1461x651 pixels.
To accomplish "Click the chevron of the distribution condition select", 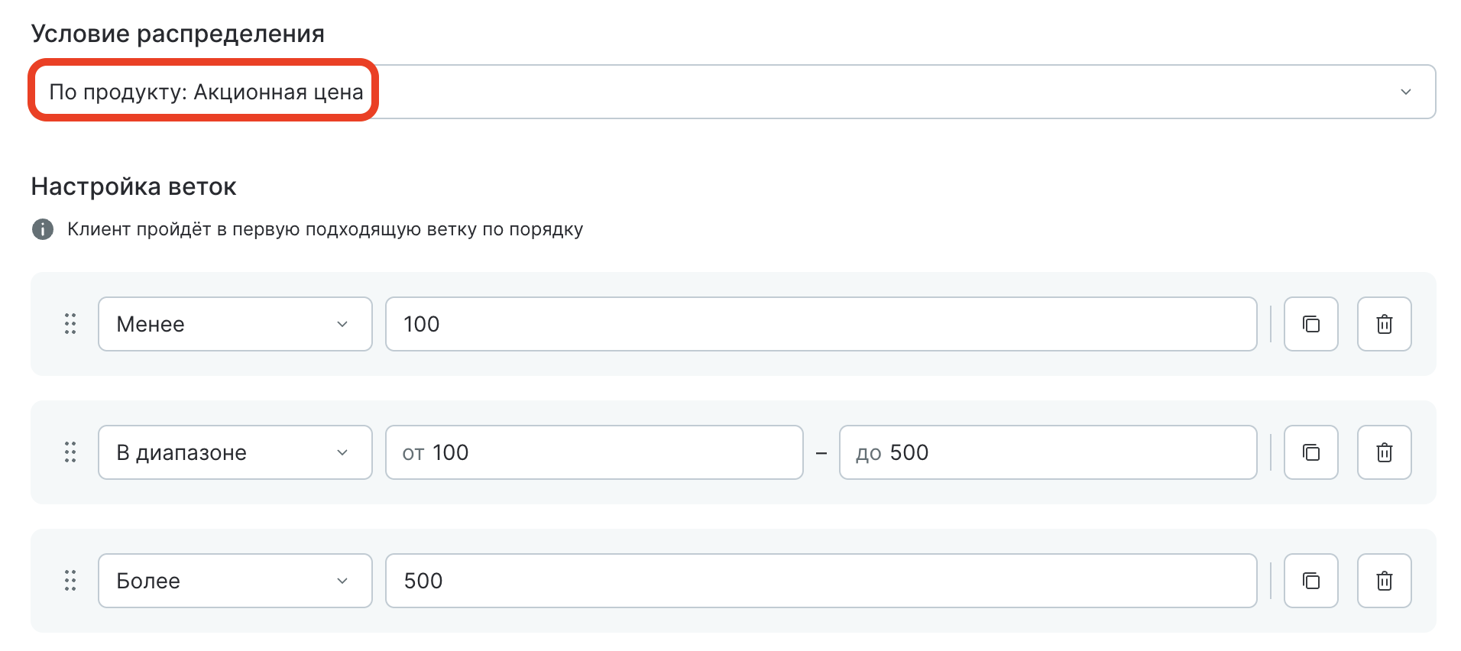I will [1405, 92].
